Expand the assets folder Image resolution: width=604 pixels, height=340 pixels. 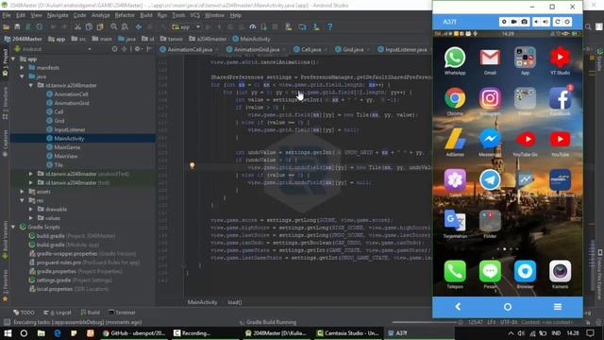point(22,192)
